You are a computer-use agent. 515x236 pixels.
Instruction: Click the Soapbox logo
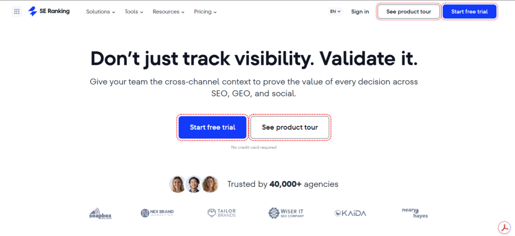coord(101,213)
